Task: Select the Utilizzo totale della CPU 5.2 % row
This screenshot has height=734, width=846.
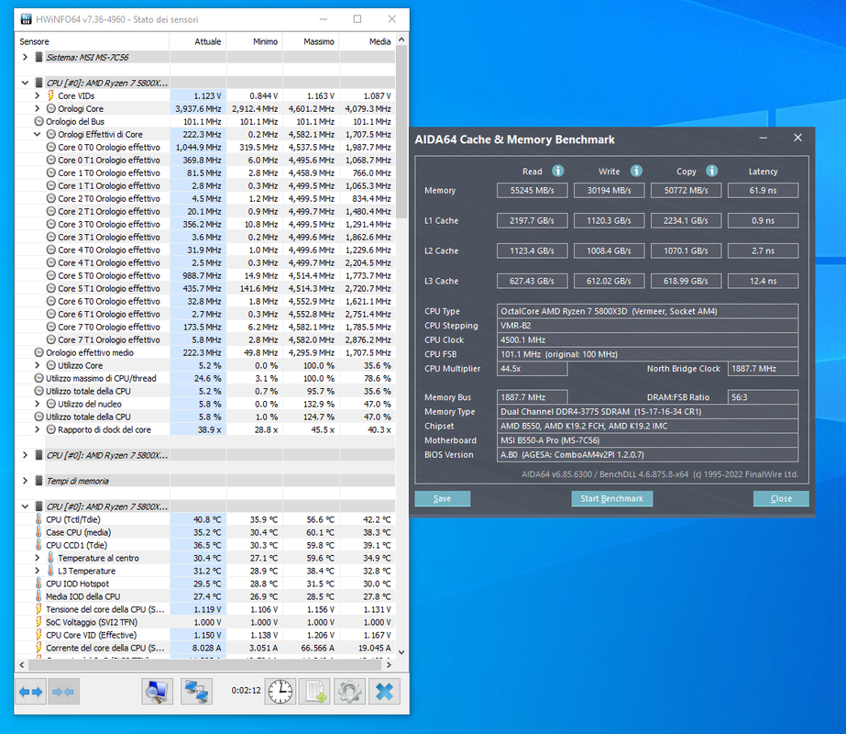Action: coord(205,391)
